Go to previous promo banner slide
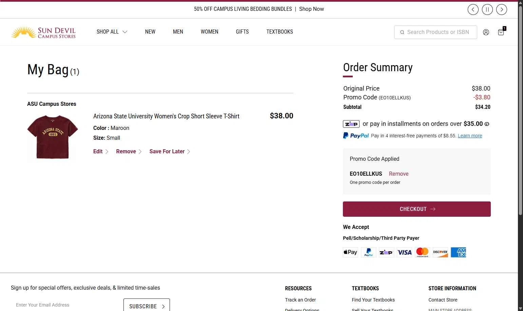The height and width of the screenshot is (311, 523). point(473,9)
